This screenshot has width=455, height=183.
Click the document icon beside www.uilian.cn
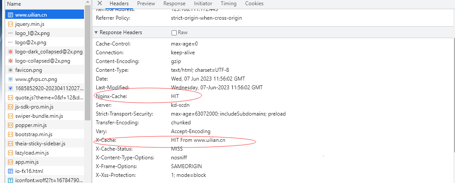[x=10, y=14]
